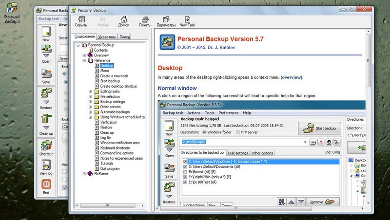Collapse the Reference tree node
390x220 pixels.
coord(84,60)
